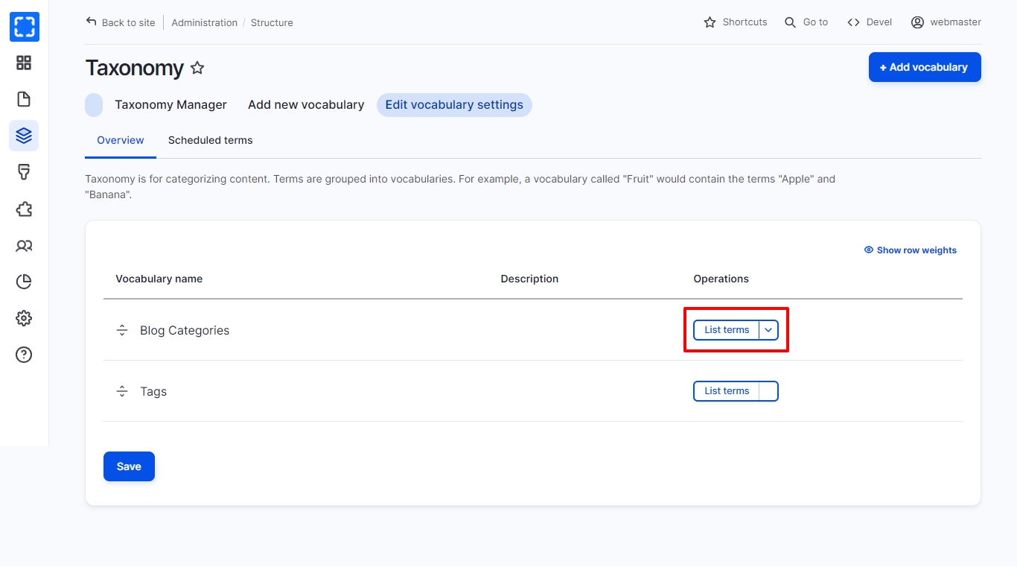Viewport: 1017px width, 567px height.
Task: Open the Content page icon
Action: click(24, 99)
